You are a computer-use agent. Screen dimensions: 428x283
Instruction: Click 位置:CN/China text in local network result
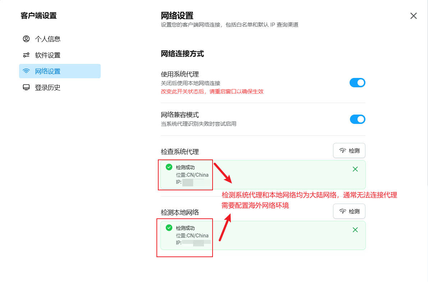192,236
